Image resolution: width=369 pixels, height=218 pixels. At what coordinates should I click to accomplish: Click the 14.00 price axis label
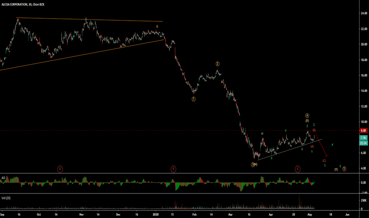tap(364, 91)
